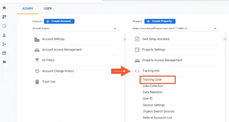Open the Behavior icon in sidebar

pos(4,53)
